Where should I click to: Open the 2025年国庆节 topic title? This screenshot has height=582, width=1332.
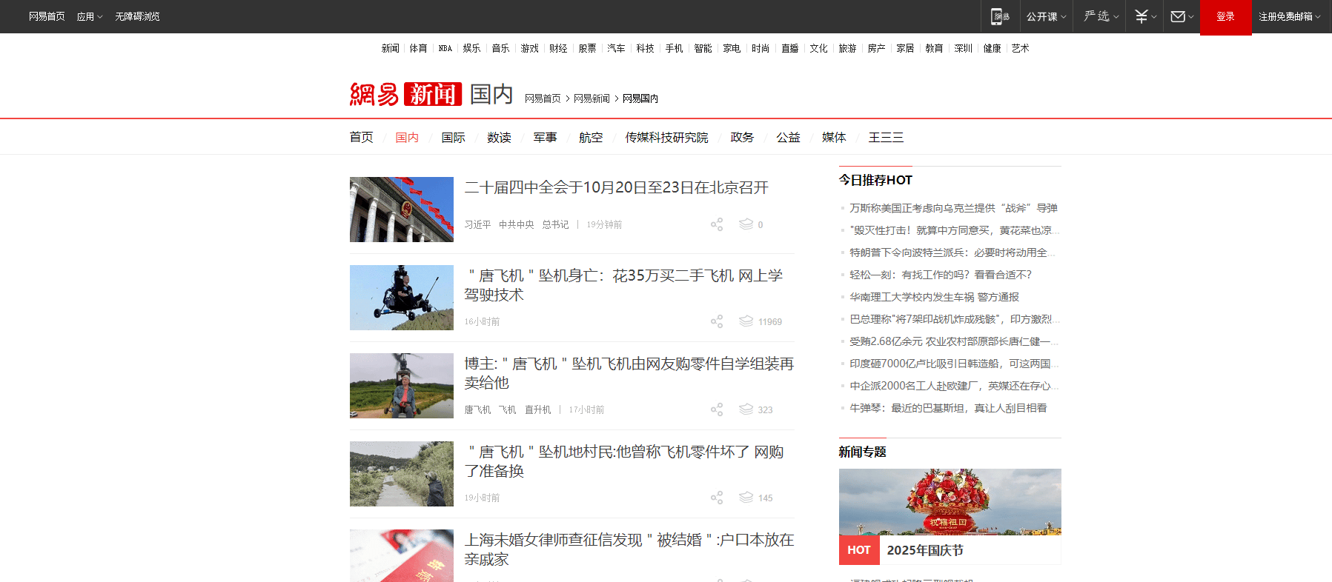pos(925,550)
